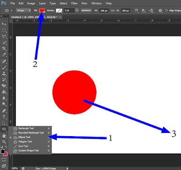Open the Shape mode dropdown
The height and width of the screenshot is (170, 181).
24,10
